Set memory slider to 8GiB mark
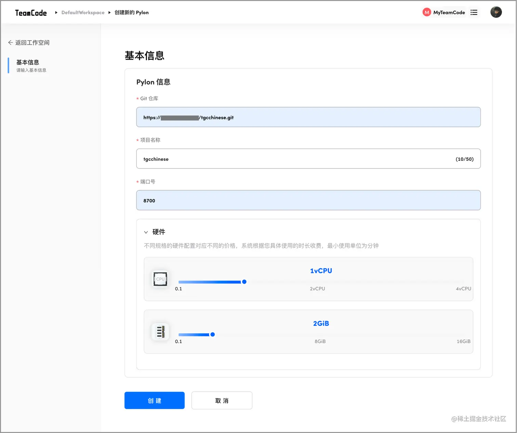This screenshot has height=433, width=517. click(x=320, y=341)
